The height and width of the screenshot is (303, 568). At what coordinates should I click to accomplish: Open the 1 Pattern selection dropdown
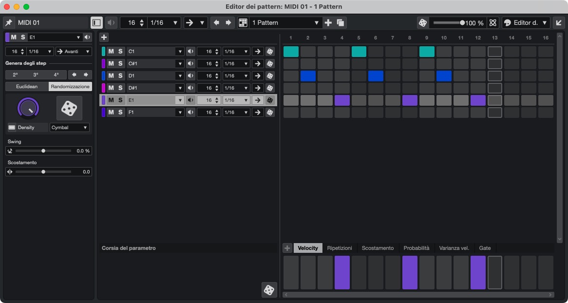click(x=285, y=22)
